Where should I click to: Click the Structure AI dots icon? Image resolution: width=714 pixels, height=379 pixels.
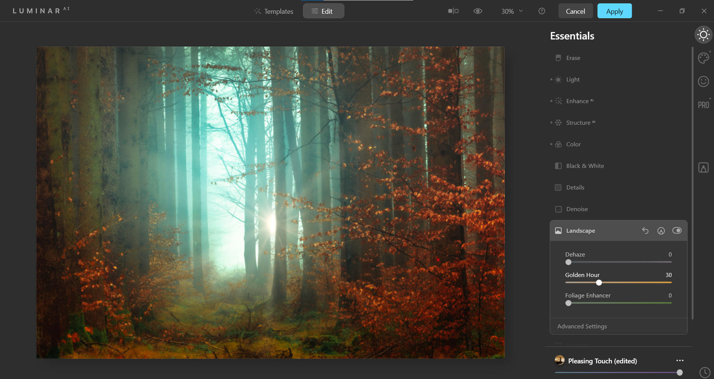(x=558, y=123)
